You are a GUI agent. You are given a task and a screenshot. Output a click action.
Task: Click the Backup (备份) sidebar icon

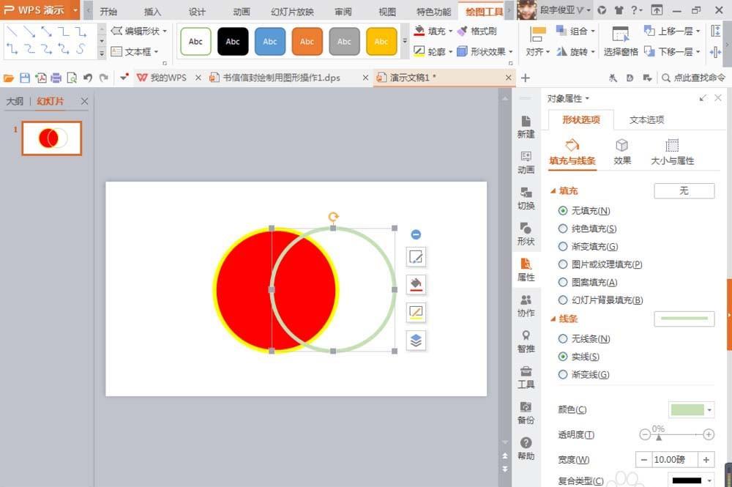click(x=526, y=412)
